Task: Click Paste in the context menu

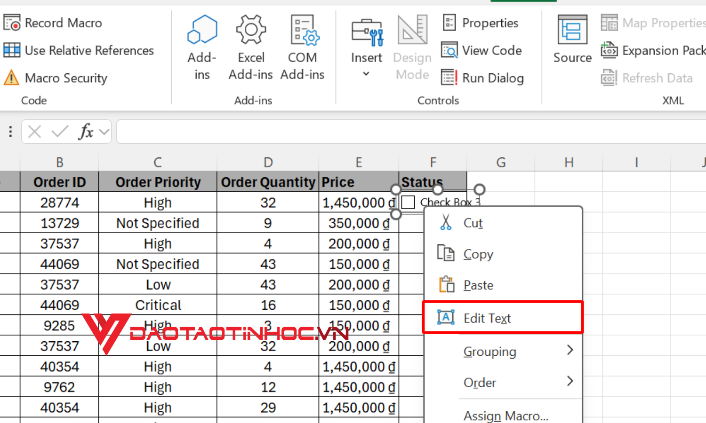Action: click(478, 285)
